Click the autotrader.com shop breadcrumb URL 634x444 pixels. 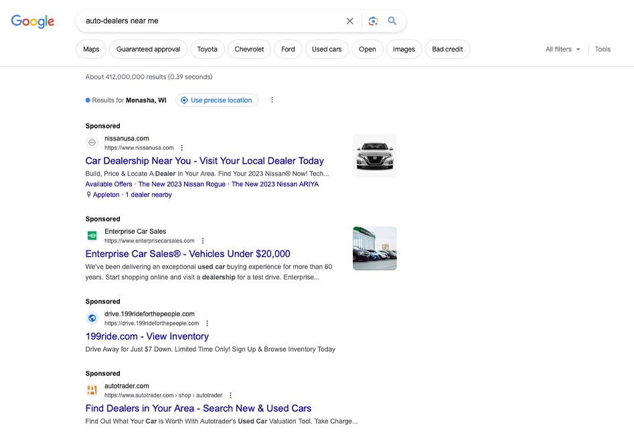(163, 395)
